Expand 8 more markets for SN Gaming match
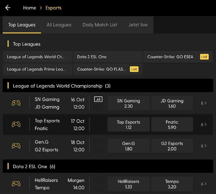 click(204, 103)
